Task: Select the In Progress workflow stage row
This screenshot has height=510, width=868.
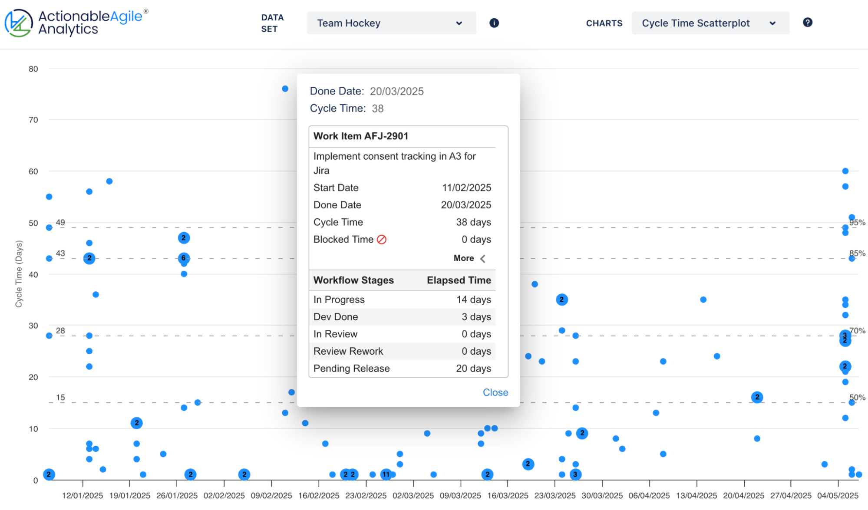Action: [x=402, y=299]
